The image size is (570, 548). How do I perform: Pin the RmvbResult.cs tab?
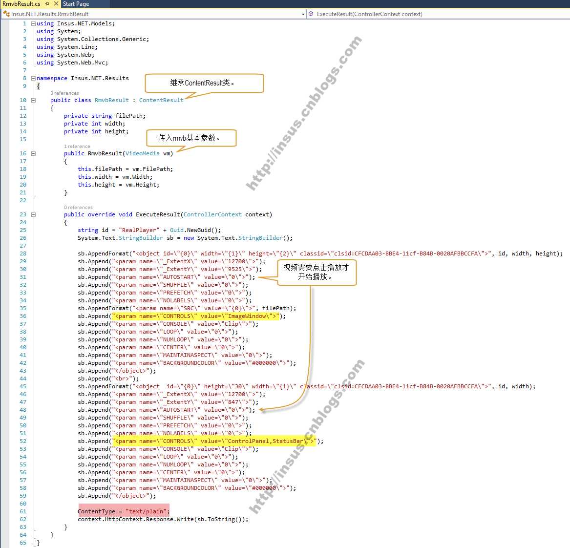tap(47, 3)
